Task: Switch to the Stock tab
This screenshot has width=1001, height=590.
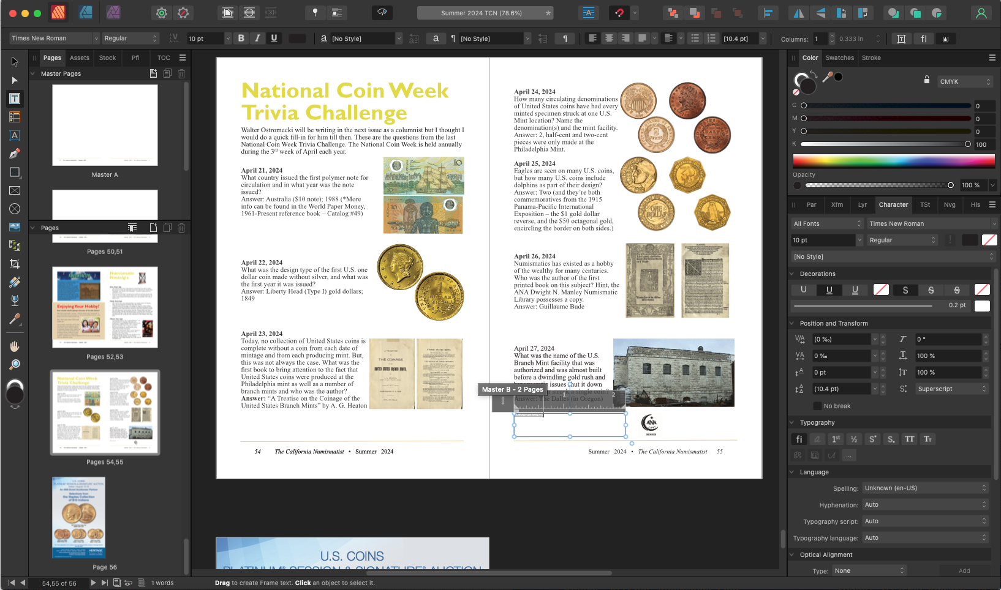Action: 107,58
